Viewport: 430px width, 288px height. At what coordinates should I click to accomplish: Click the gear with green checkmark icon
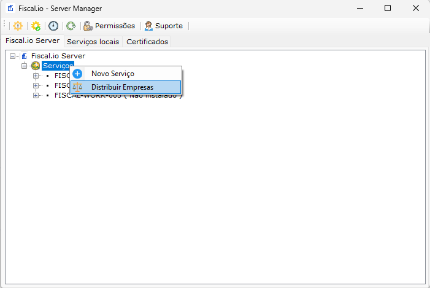coord(36,26)
